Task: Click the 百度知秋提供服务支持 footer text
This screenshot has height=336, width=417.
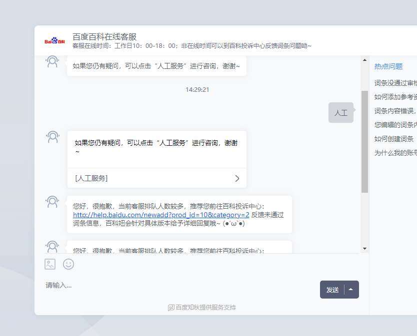Action: (205, 308)
